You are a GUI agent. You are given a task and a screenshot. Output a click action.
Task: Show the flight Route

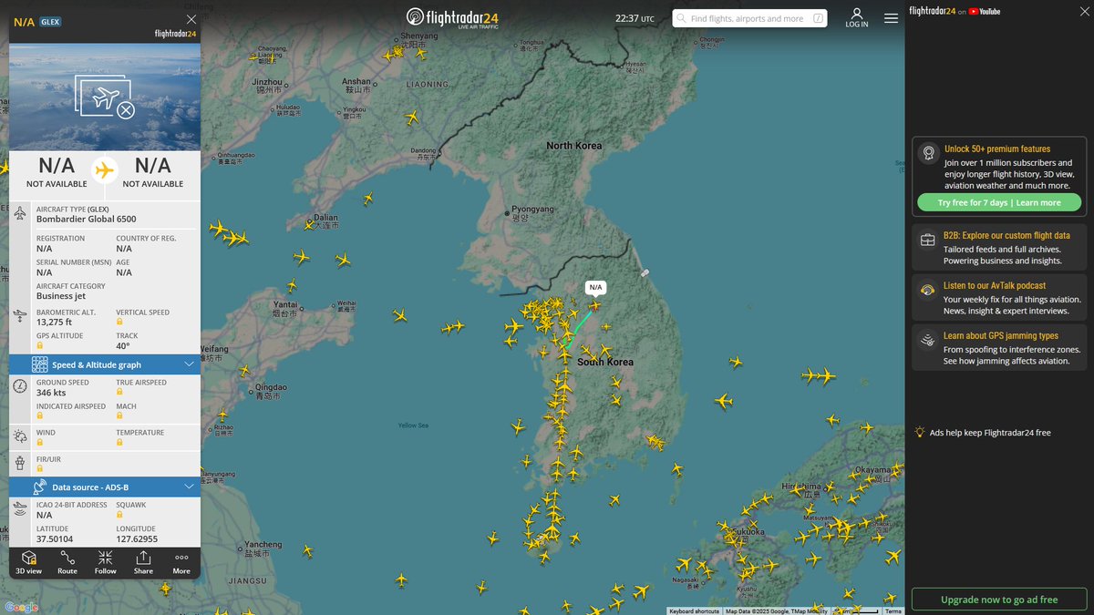point(67,562)
